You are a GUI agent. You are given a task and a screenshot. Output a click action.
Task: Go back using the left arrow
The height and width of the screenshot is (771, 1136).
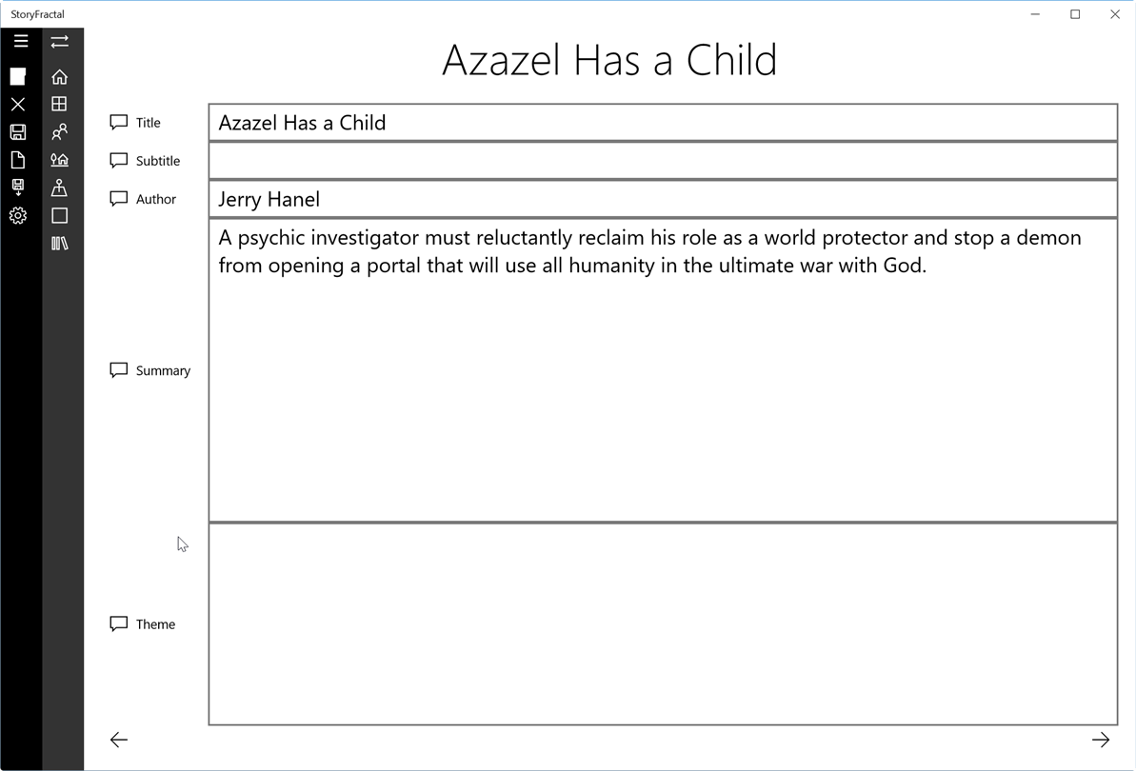pos(119,740)
